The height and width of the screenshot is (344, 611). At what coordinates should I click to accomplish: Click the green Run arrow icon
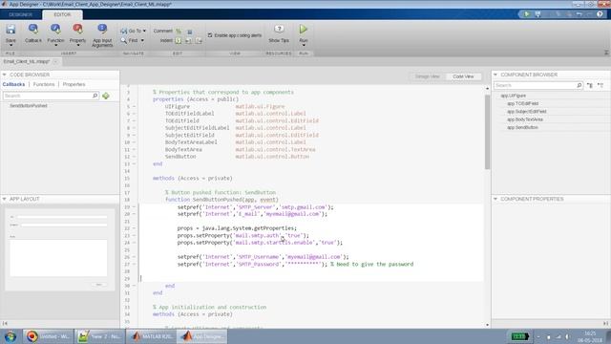click(304, 30)
